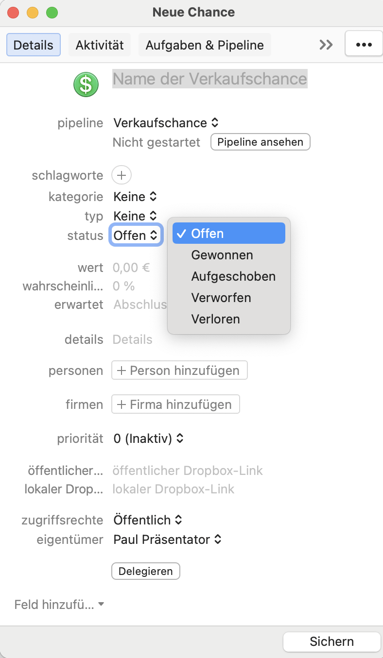
Task: Click the Sichern save button
Action: pyautogui.click(x=331, y=641)
